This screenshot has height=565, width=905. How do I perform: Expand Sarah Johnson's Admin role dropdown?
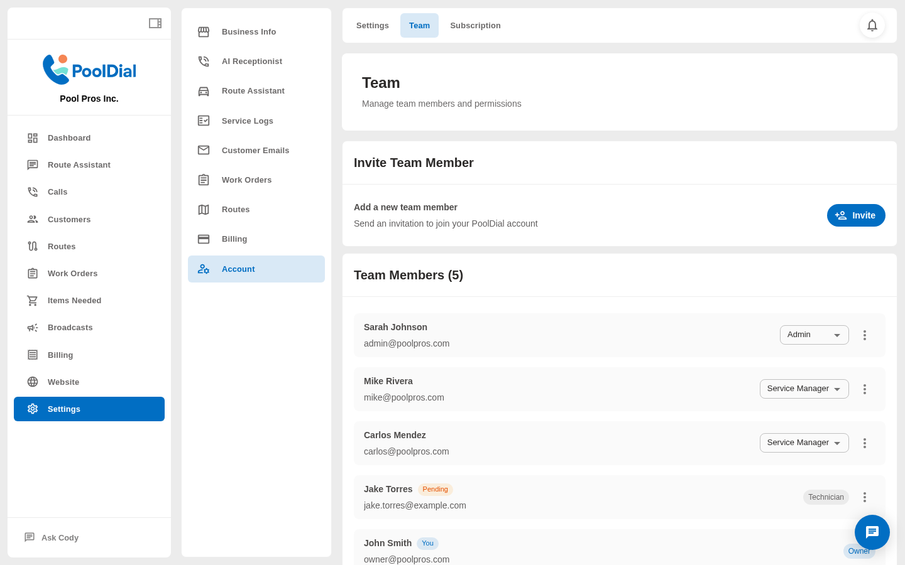(814, 335)
